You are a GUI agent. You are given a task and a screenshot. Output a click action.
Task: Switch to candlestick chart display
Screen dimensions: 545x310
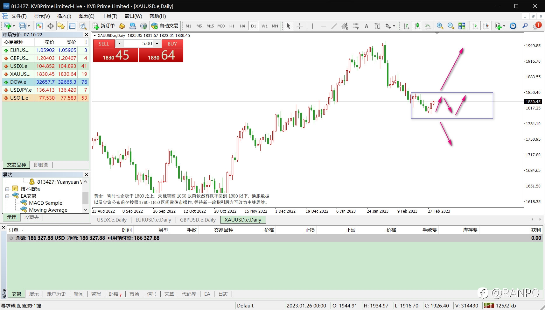[417, 26]
